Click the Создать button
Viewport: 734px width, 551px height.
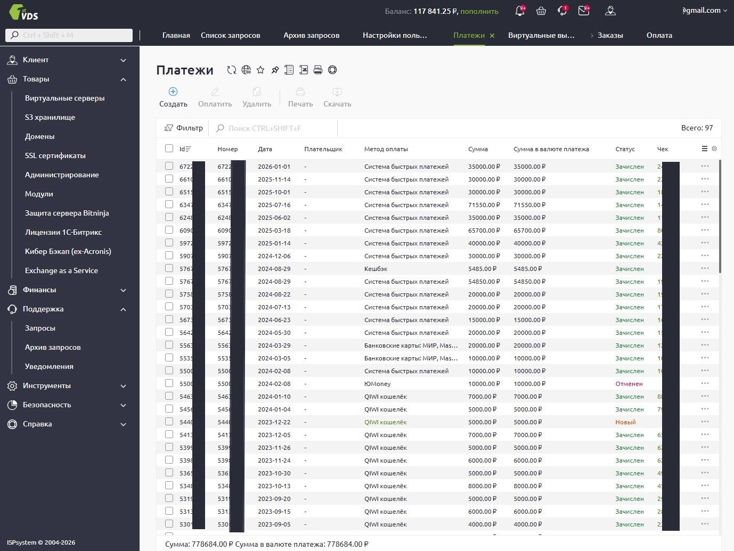173,97
